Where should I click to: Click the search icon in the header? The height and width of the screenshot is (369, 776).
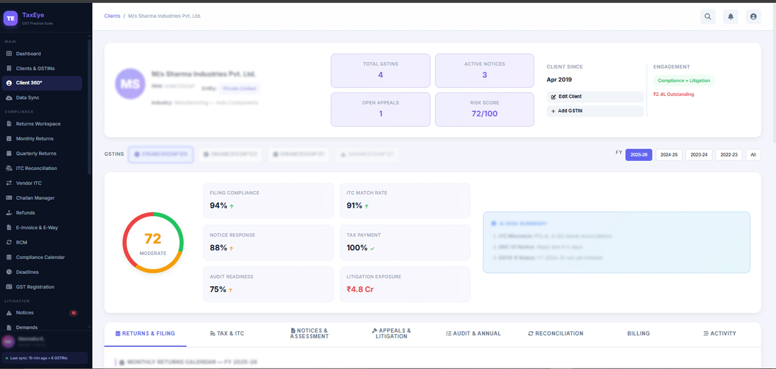pyautogui.click(x=708, y=17)
